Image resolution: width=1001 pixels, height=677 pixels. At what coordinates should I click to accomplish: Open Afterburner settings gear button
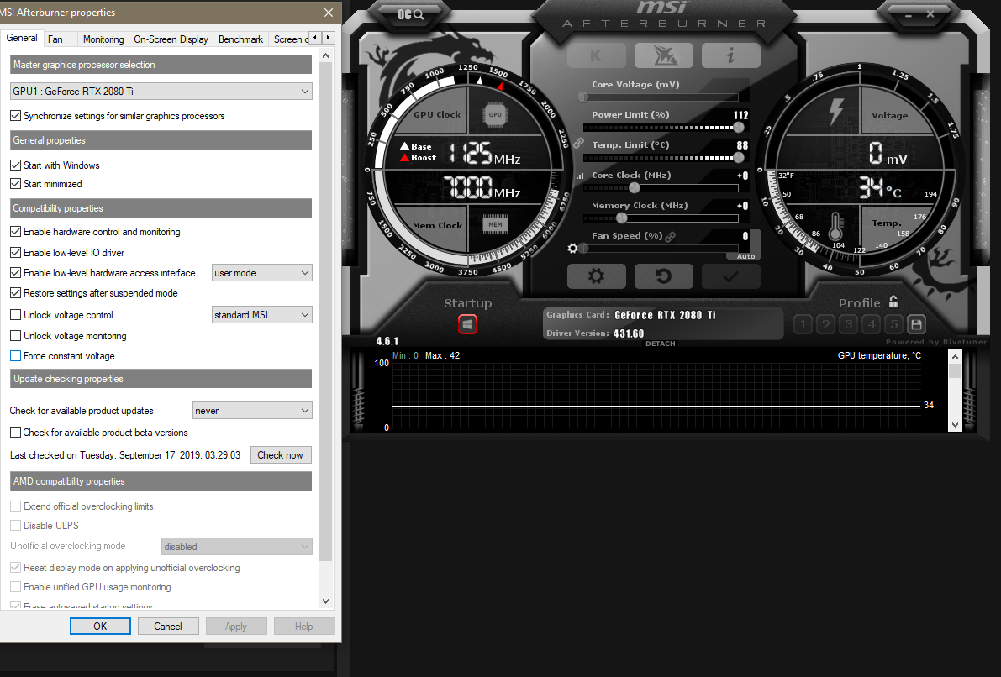[596, 276]
